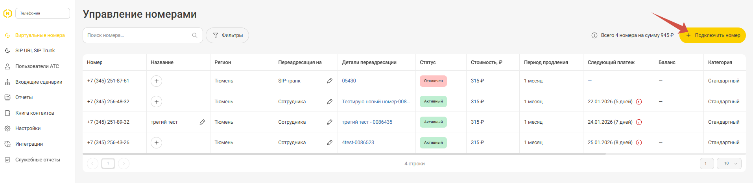Open третий тест - 0086435 link

click(367, 122)
